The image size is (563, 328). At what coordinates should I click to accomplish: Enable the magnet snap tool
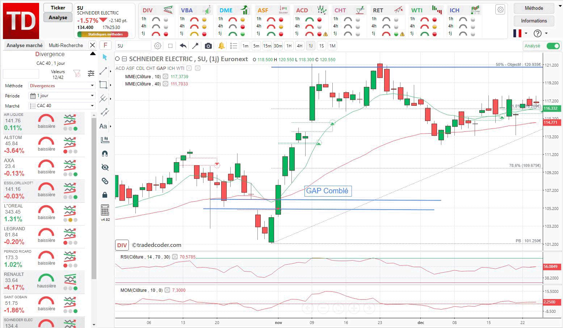(x=105, y=154)
